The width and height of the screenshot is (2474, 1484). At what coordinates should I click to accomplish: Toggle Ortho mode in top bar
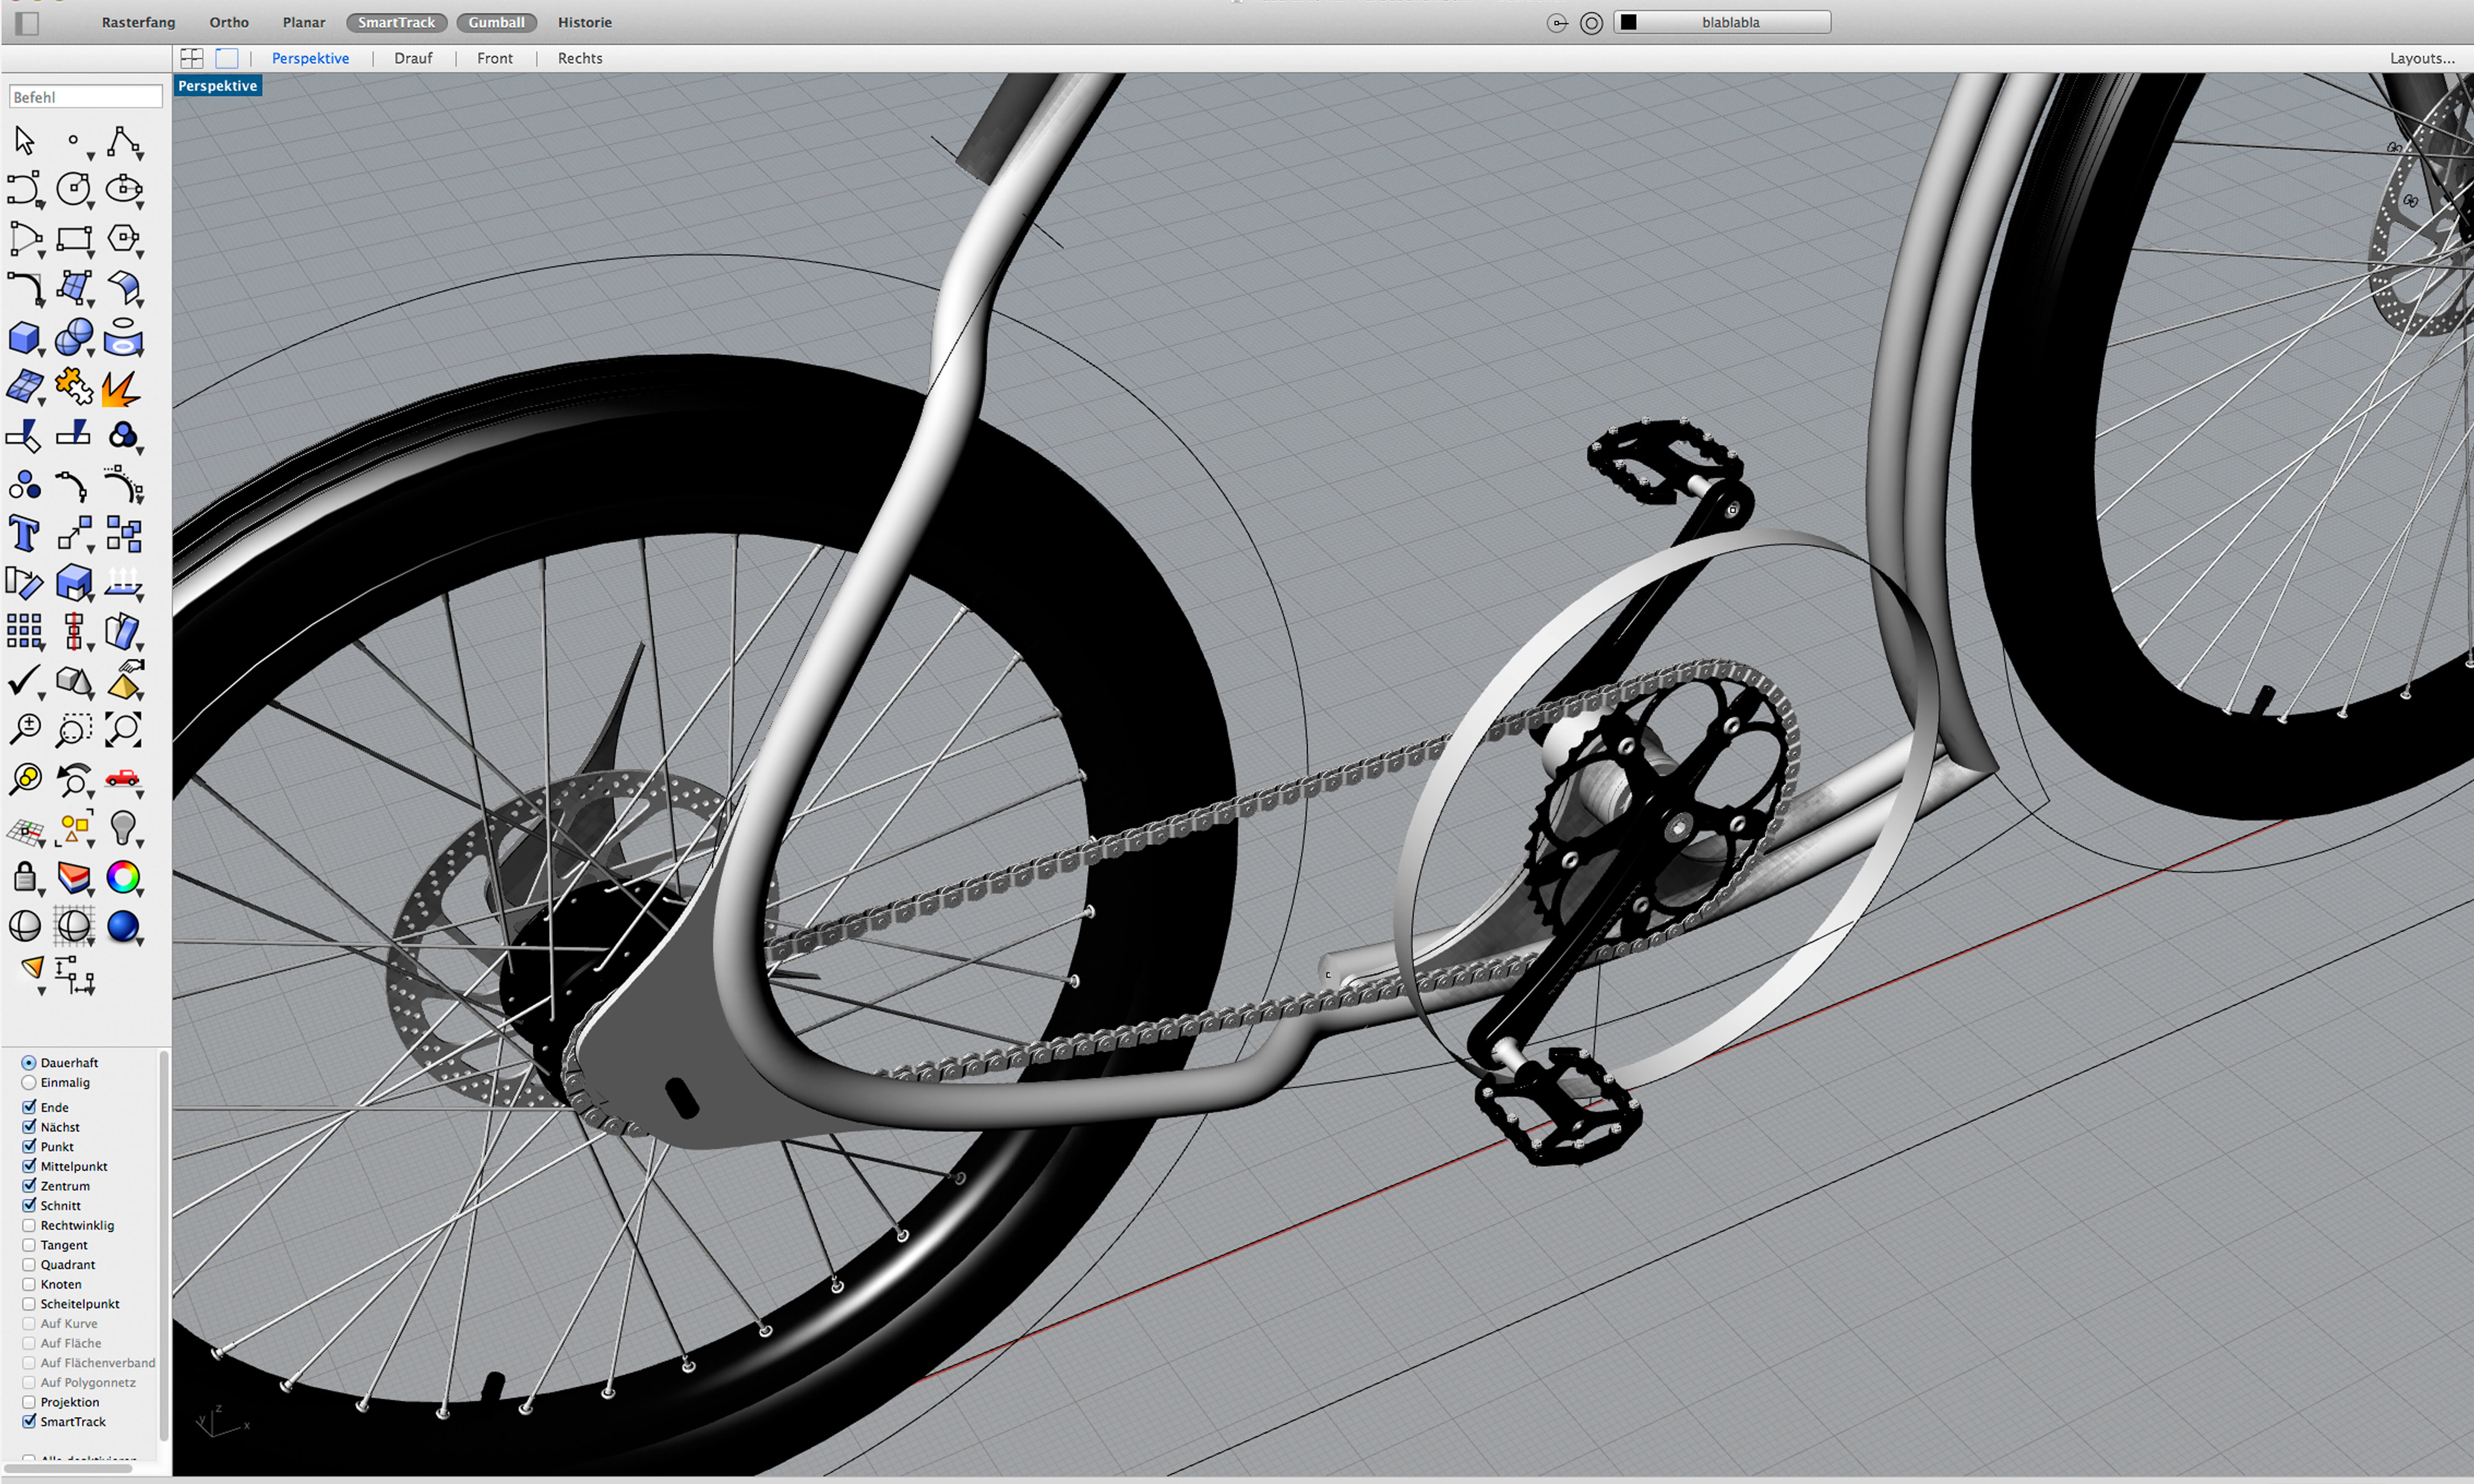229,22
